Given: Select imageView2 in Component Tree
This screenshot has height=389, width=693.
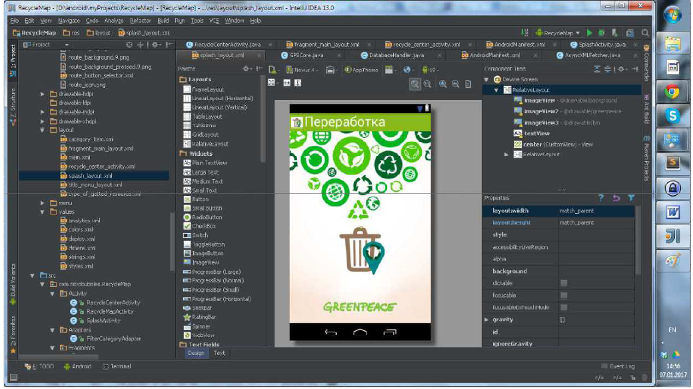Looking at the screenshot, I should 541,112.
